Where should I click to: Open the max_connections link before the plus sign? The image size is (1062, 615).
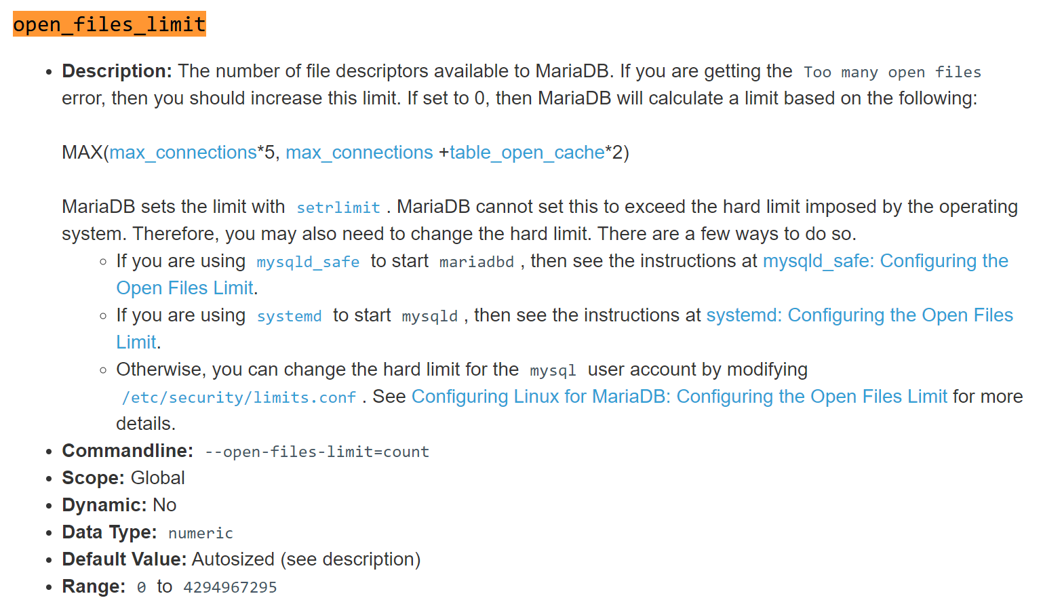click(x=359, y=153)
